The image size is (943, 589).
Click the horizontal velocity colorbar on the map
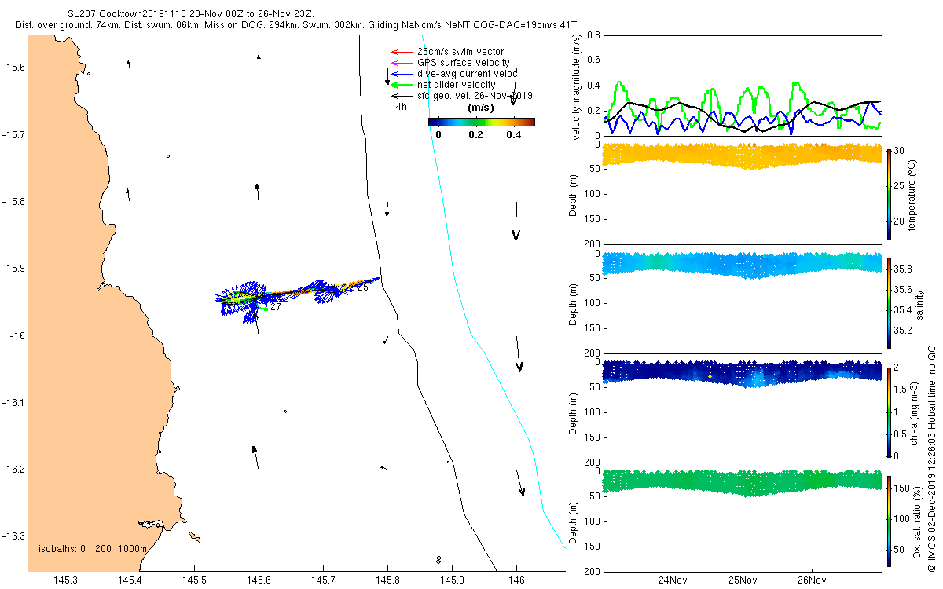coord(482,122)
